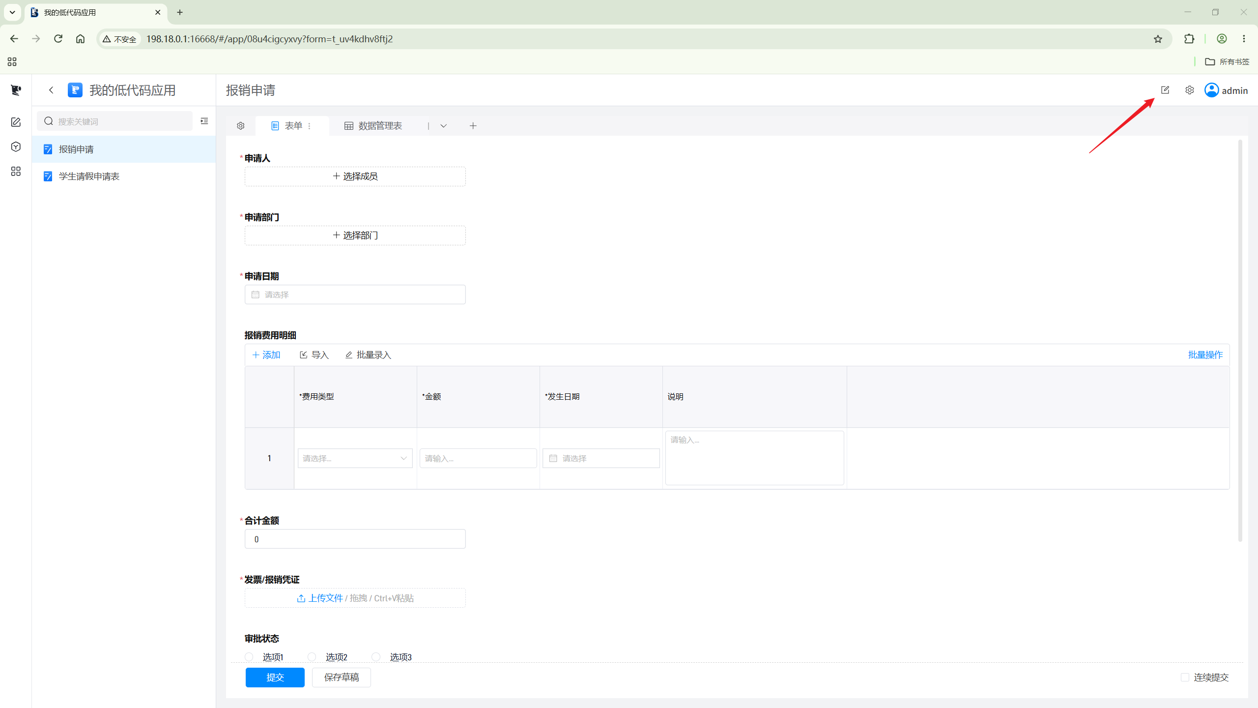Open the browser extensions puzzle icon
The image size is (1258, 708).
point(1189,39)
